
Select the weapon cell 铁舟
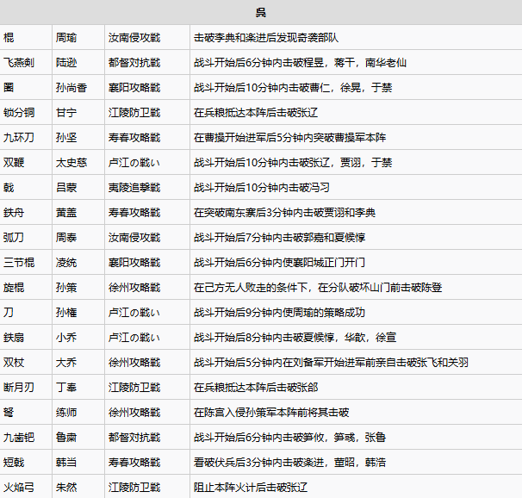pos(14,212)
